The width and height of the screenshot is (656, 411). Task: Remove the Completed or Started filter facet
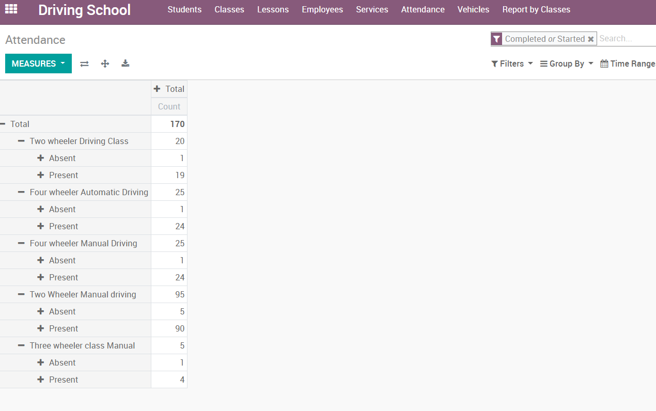tap(591, 39)
